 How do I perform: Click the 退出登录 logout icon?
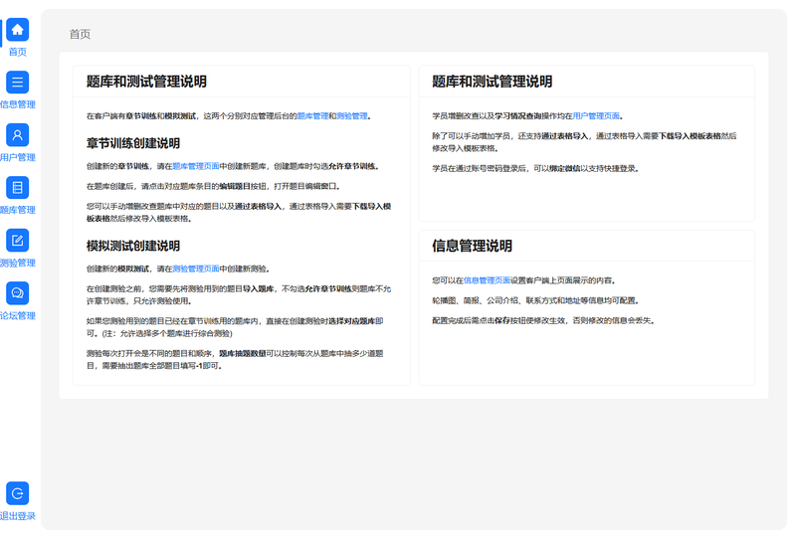17,493
